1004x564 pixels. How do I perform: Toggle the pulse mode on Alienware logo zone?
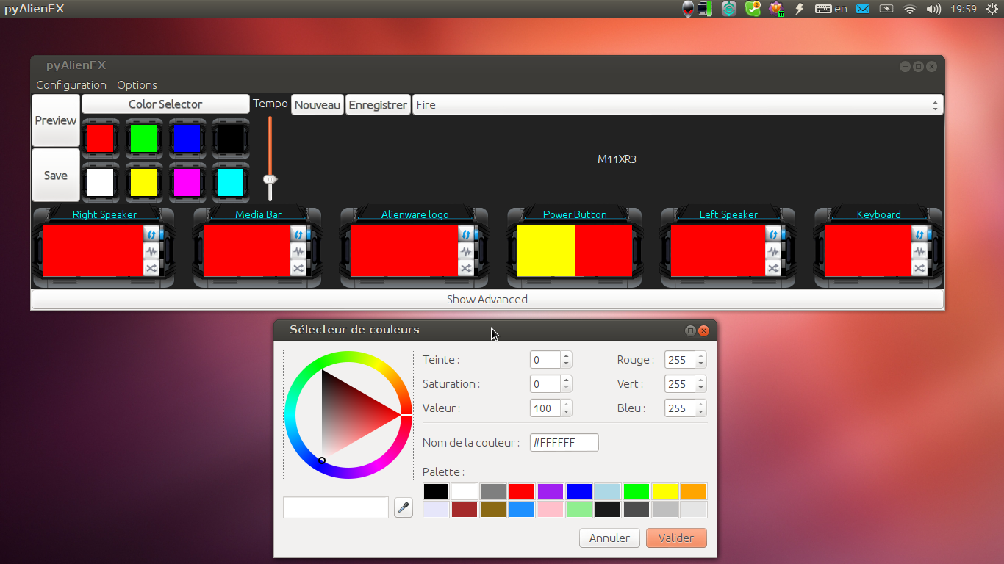click(465, 251)
